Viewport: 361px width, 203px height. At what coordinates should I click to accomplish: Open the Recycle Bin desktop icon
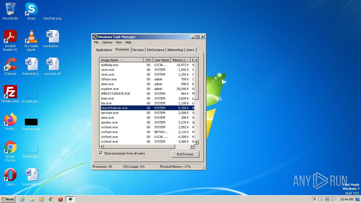pyautogui.click(x=10, y=11)
